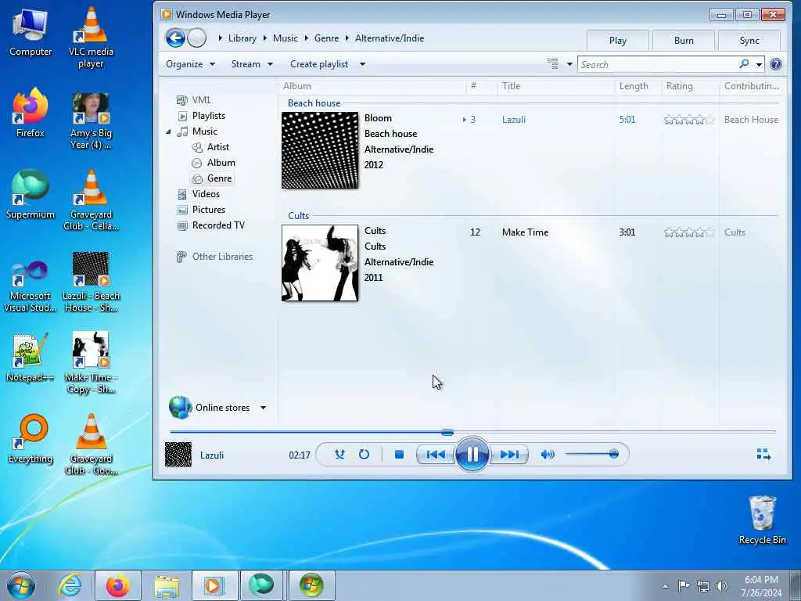This screenshot has width=801, height=601.
Task: Open Windows Media Player help icon
Action: (775, 64)
